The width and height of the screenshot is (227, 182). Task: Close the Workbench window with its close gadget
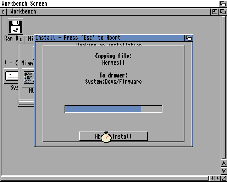click(4, 12)
